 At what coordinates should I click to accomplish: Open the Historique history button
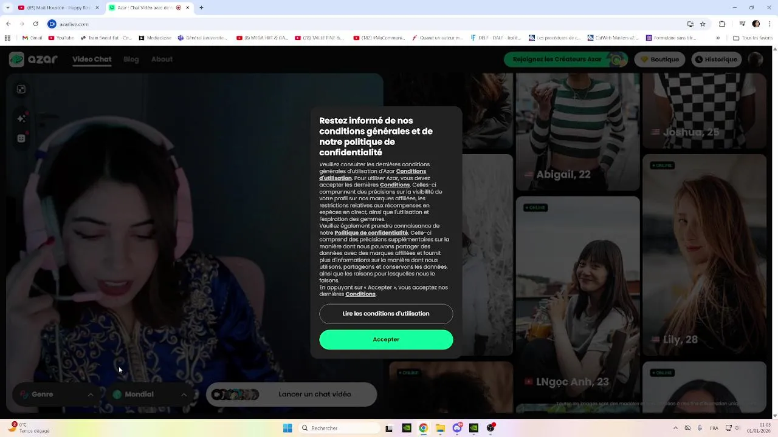click(716, 59)
